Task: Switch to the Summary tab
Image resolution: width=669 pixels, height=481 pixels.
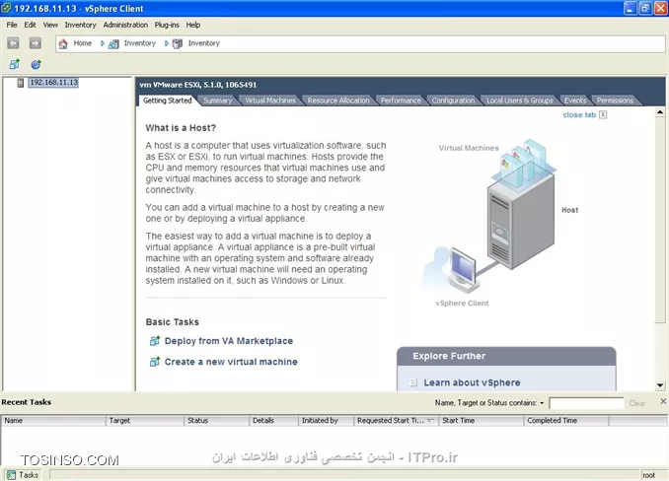Action: tap(217, 101)
